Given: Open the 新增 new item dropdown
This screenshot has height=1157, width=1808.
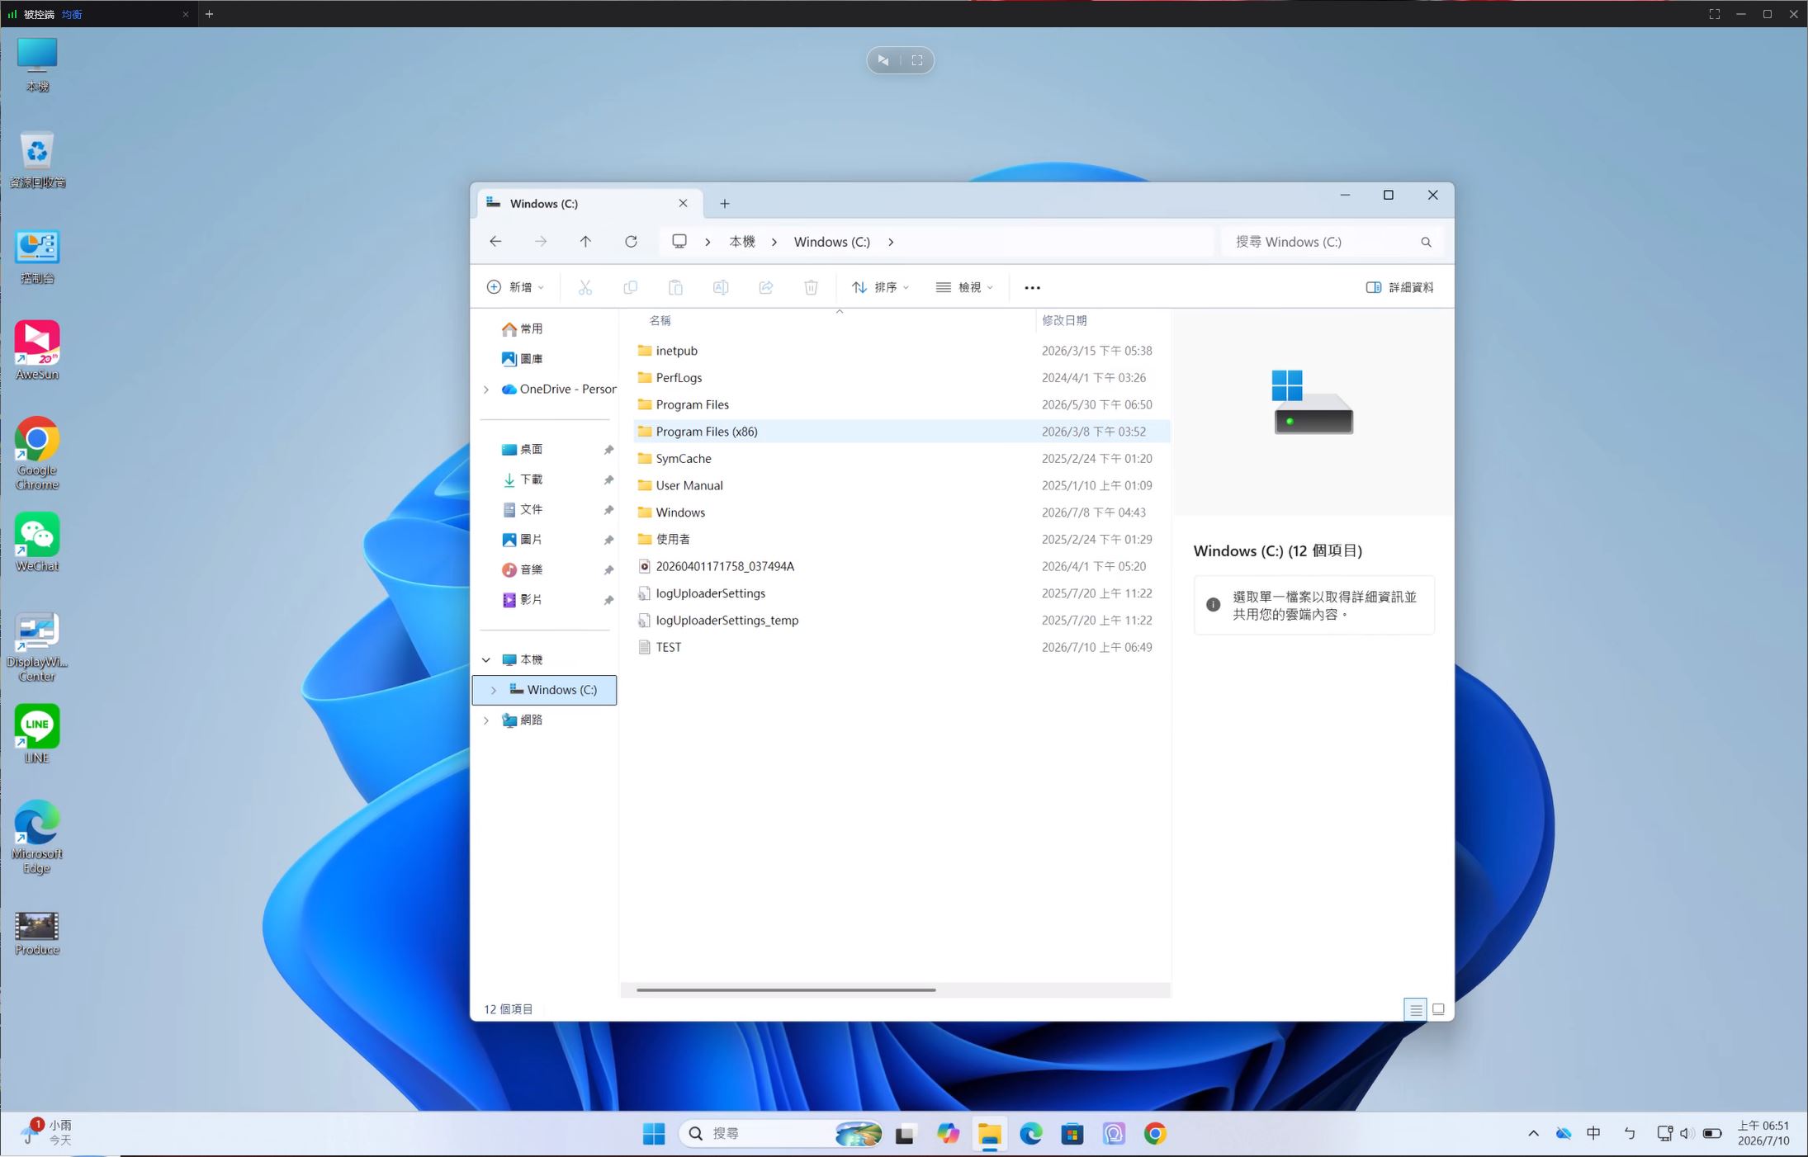Looking at the screenshot, I should (515, 287).
